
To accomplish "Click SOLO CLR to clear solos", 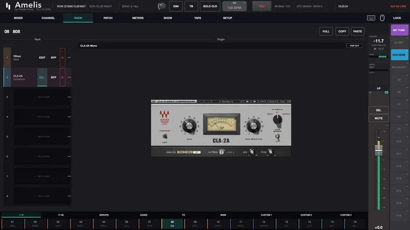I will point(210,6).
